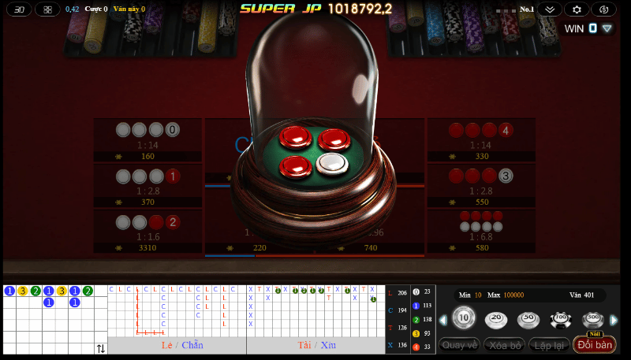The image size is (631, 360).
Task: Open the money deposit icon
Action: pyautogui.click(x=603, y=9)
